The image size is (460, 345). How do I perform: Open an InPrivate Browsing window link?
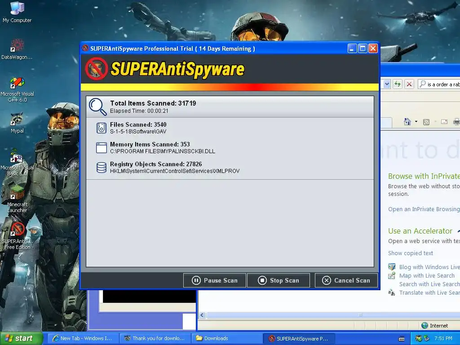(x=424, y=209)
